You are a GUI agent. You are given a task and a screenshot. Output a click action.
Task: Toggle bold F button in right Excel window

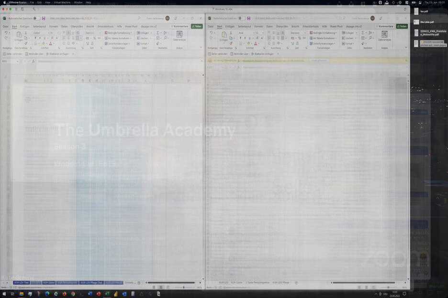click(x=241, y=38)
